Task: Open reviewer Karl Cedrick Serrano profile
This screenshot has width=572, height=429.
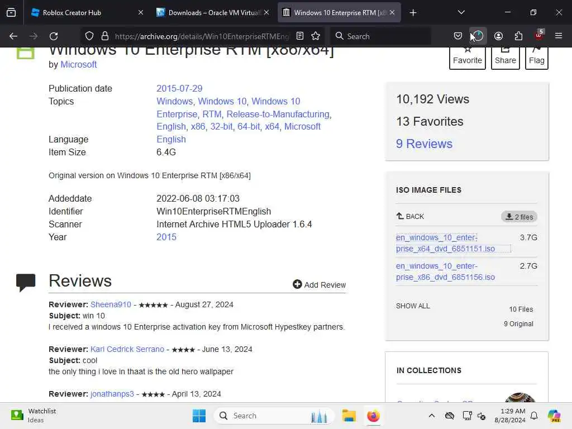Action: (127, 349)
